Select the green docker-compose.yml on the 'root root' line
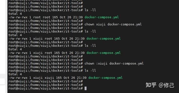Screen dimensions: 179x93 pyautogui.click(x=102, y=17)
